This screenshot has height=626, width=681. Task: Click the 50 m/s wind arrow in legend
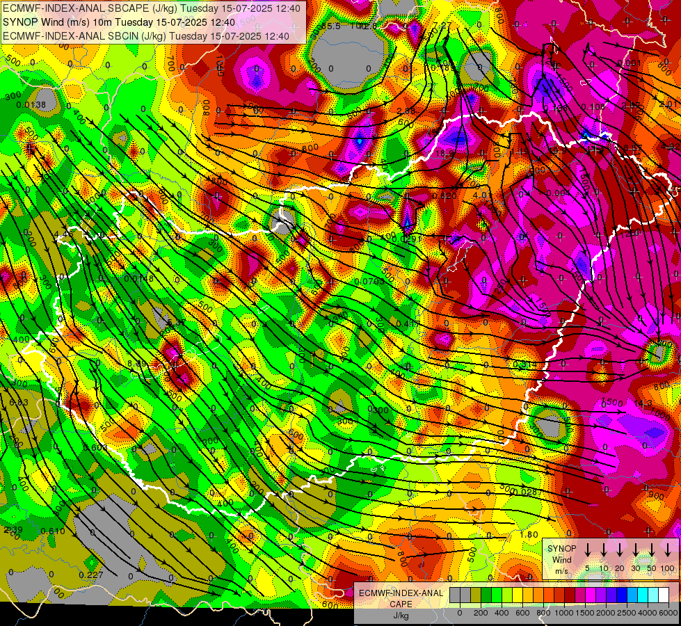pyautogui.click(x=652, y=549)
